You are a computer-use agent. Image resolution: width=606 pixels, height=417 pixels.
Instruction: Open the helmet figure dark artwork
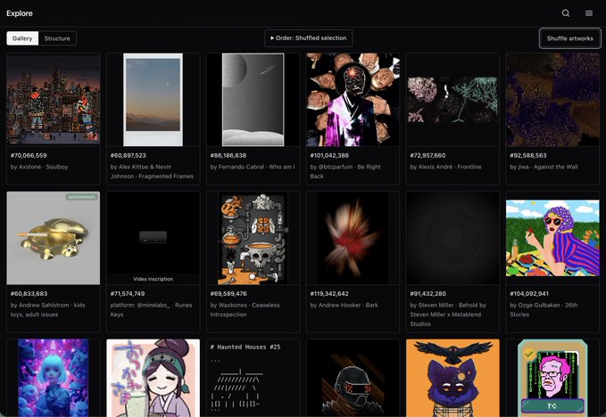[353, 378]
